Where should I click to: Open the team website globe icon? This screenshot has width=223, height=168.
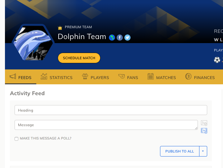click(x=112, y=38)
